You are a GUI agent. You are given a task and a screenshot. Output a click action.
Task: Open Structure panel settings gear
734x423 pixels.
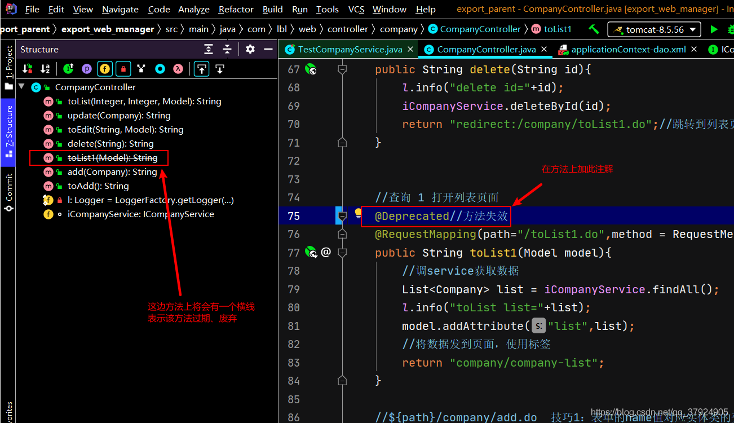250,50
